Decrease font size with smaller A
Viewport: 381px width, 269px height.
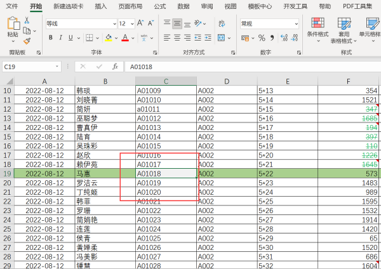click(x=150, y=23)
